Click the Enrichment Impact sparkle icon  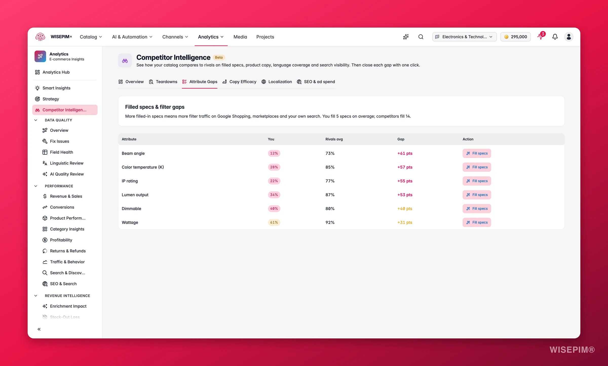[45, 306]
